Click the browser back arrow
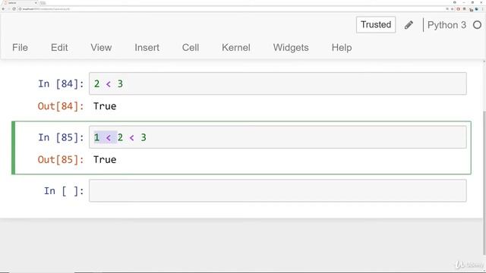This screenshot has height=273, width=486. (x=3, y=9)
